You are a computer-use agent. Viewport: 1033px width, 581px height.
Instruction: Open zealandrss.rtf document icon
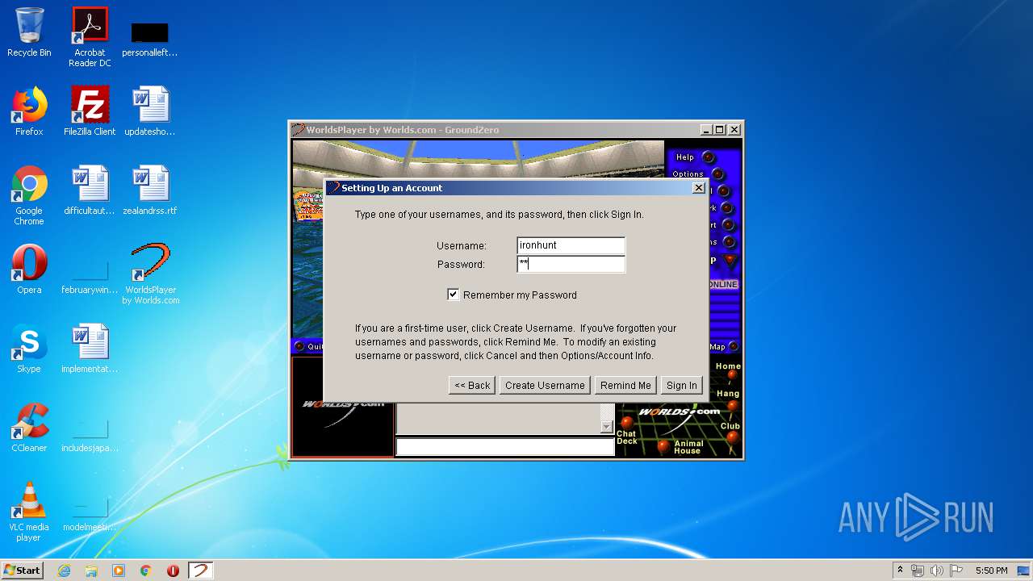click(x=150, y=190)
